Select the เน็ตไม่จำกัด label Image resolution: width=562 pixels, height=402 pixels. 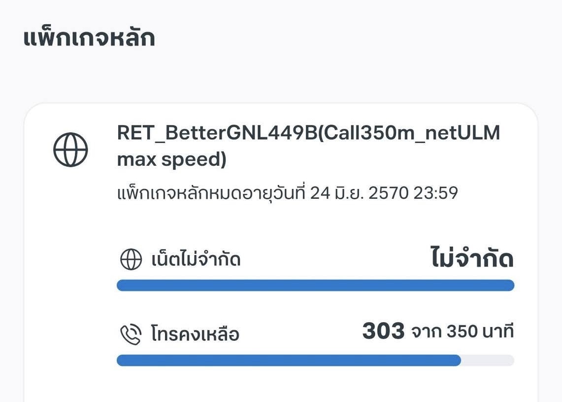(196, 259)
